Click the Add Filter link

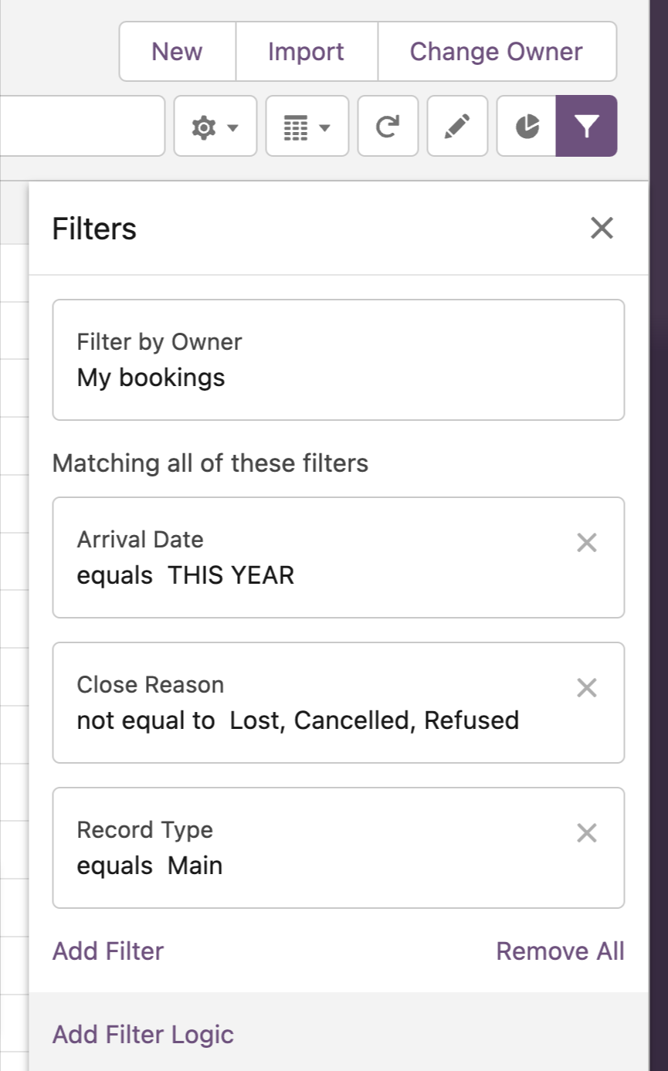108,951
